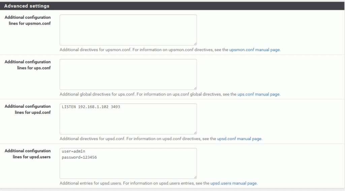This screenshot has height=191, width=345.
Task: Place cursor on the password=123456 line
Action: point(79,157)
